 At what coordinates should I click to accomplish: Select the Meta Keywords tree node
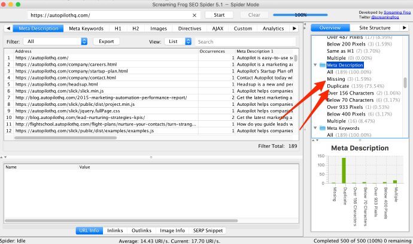(343, 128)
